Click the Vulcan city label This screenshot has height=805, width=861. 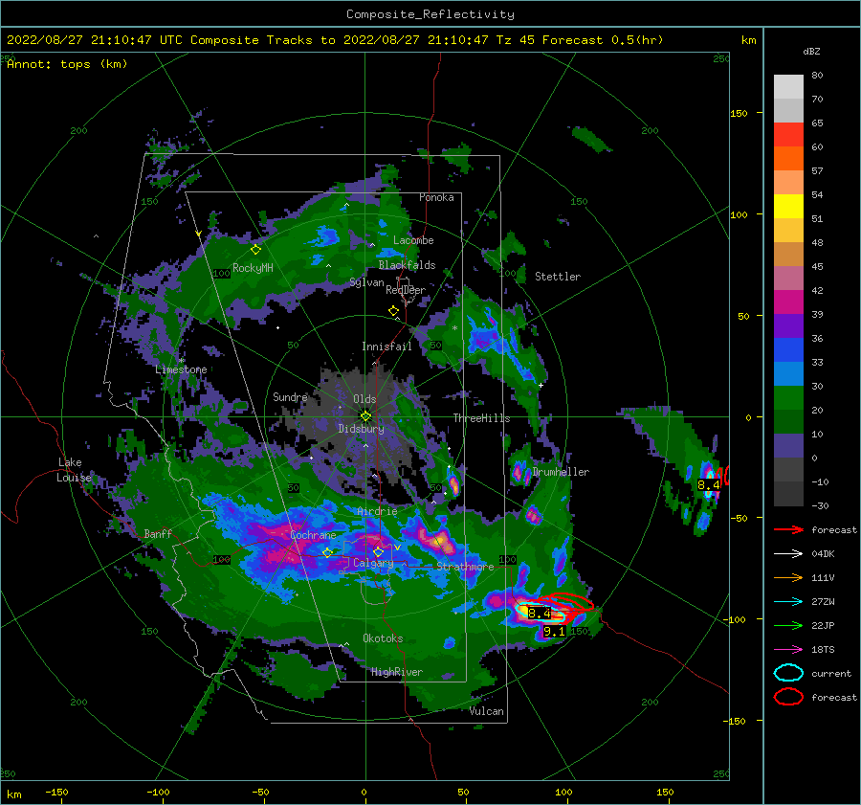486,711
